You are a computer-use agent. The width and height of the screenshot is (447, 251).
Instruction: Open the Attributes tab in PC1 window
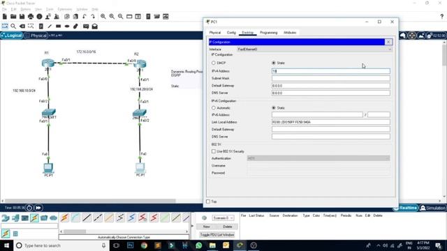pyautogui.click(x=290, y=33)
